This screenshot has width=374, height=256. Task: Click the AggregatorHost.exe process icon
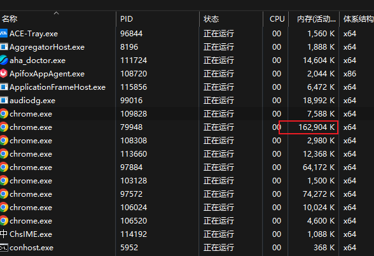[4, 47]
